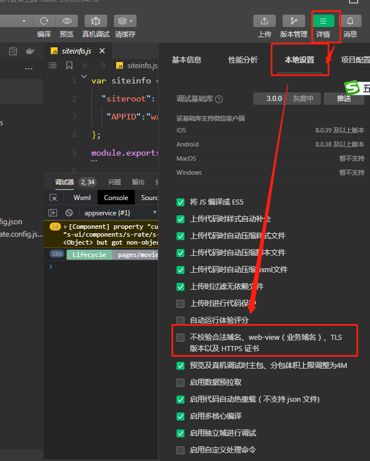Open the 清缓存 dropdown arrow
The height and width of the screenshot is (461, 370).
click(131, 21)
